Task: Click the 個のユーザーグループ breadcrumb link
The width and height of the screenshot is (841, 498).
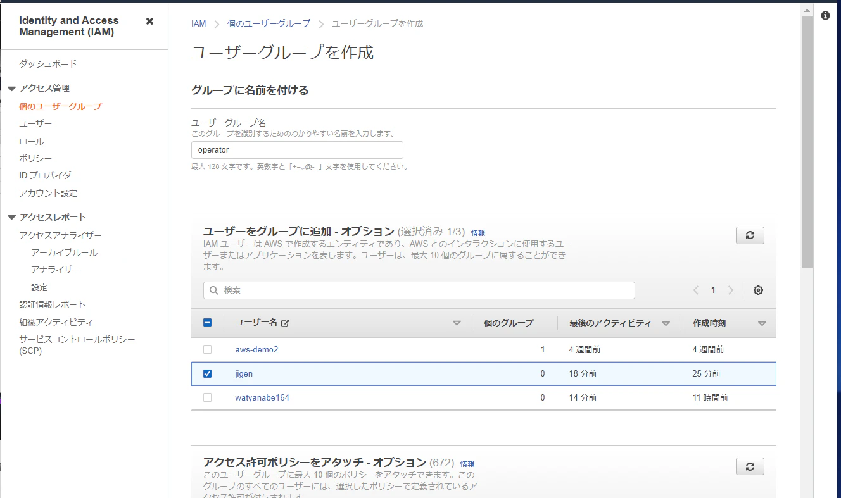Action: tap(269, 23)
